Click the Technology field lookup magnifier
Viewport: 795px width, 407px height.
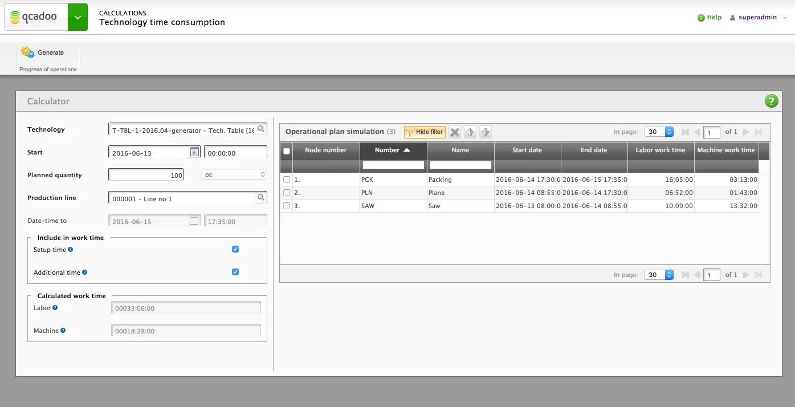261,129
